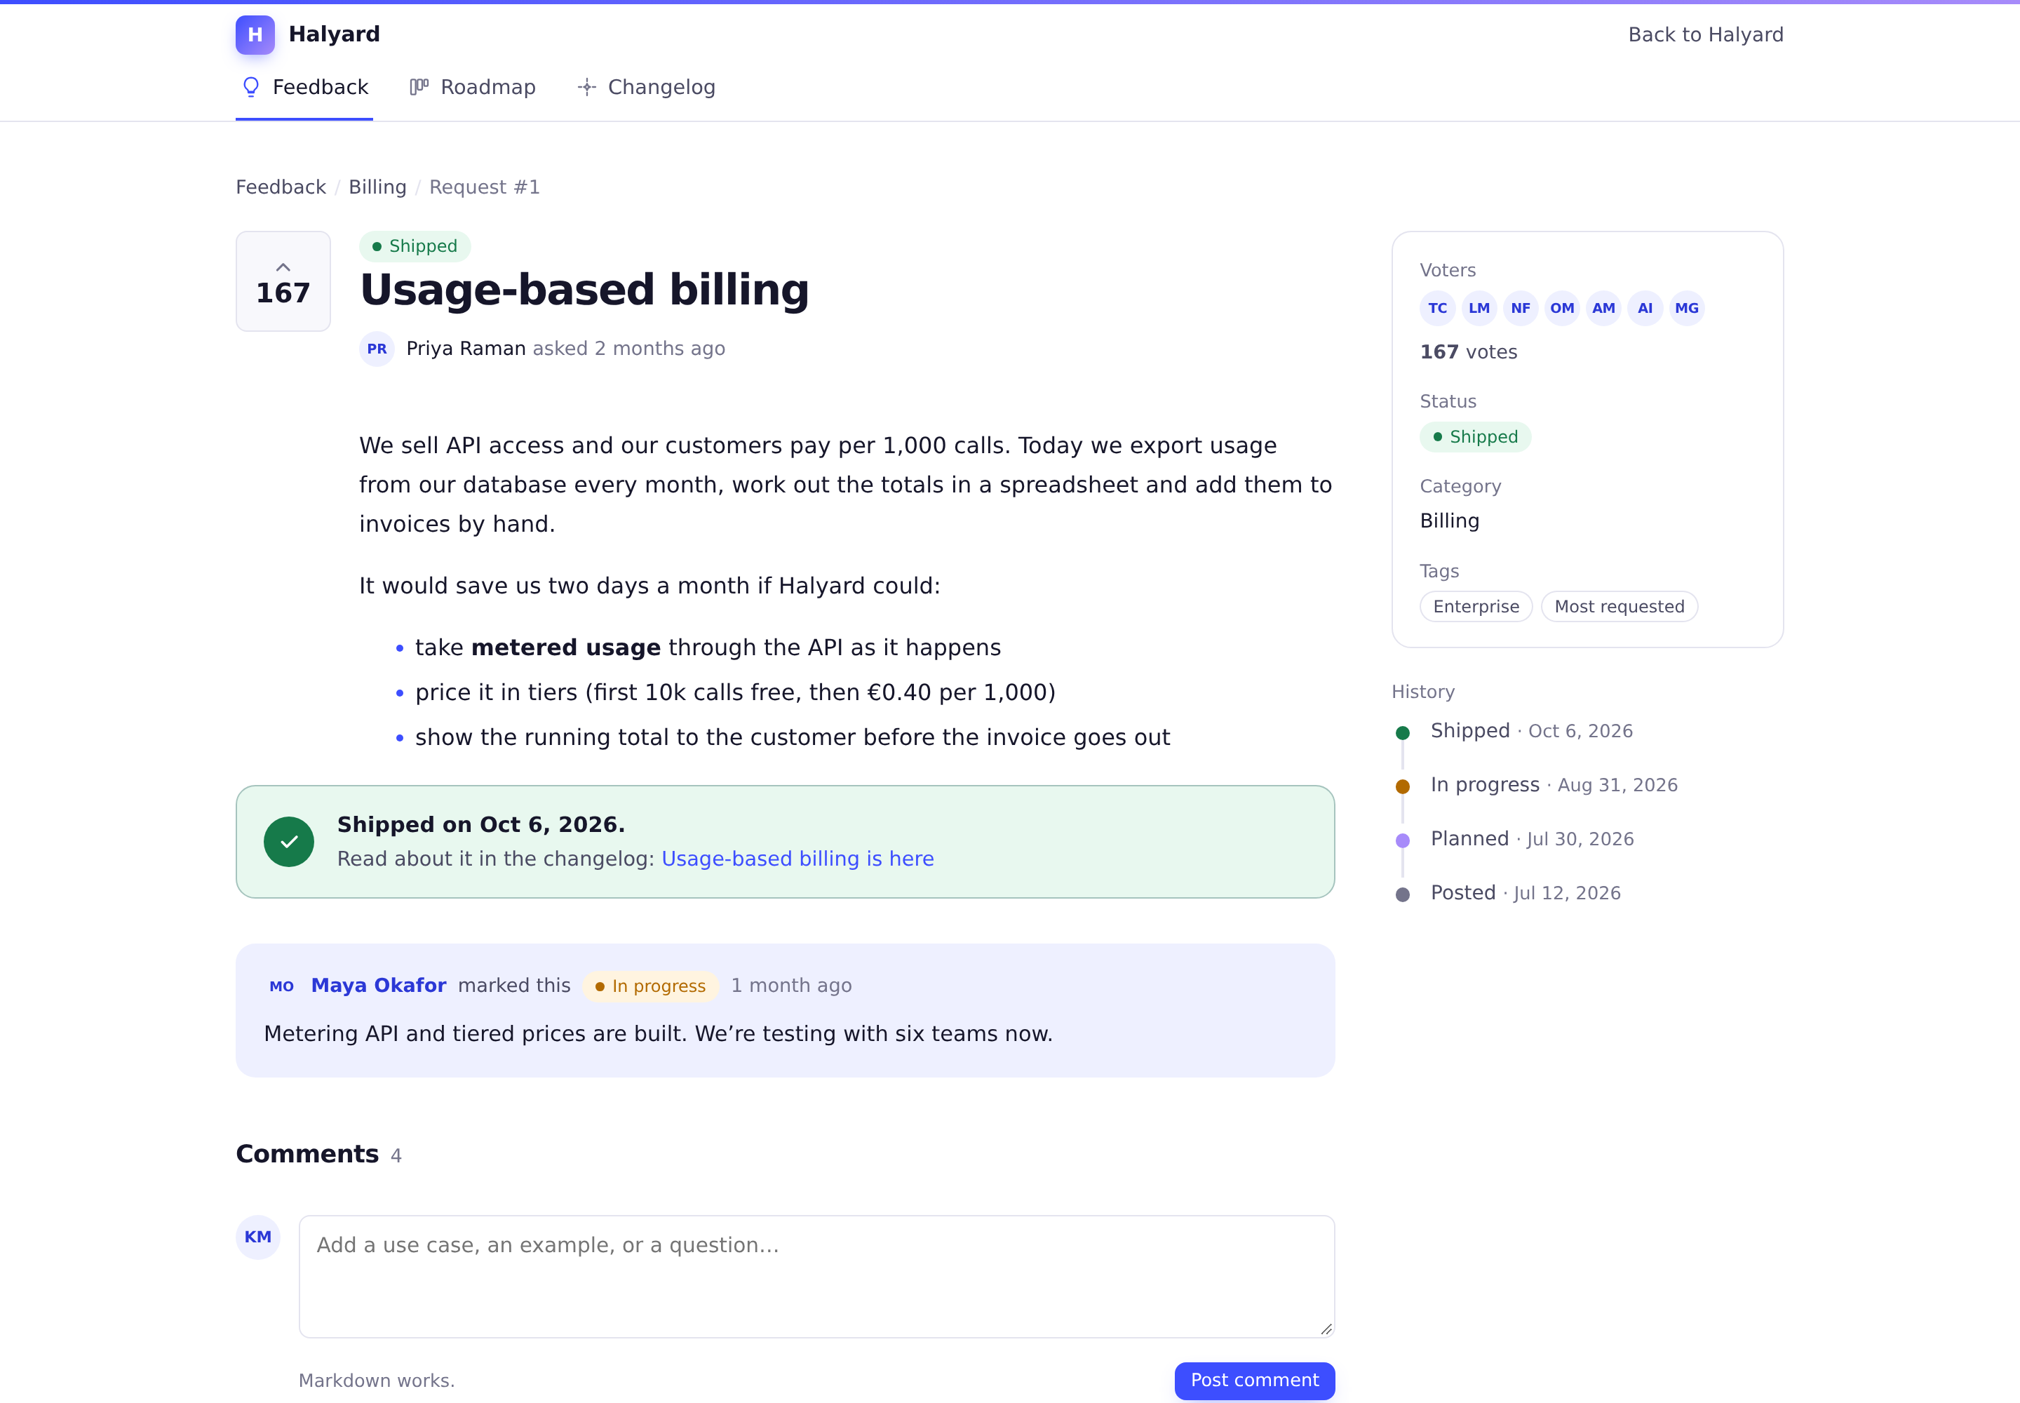Click the Most requested tag
The height and width of the screenshot is (1403, 2020).
tap(1620, 607)
